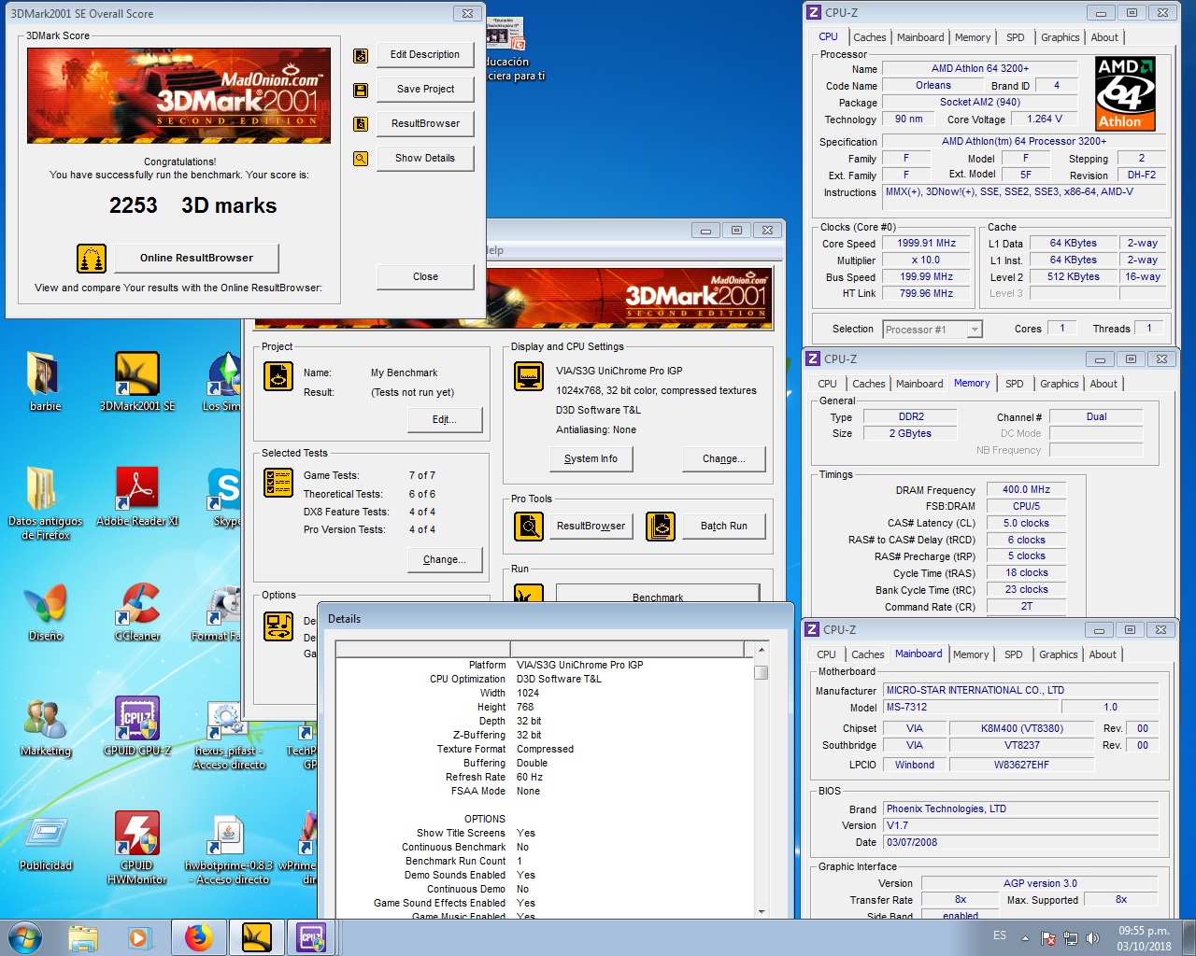
Task: Click the Edit button in the Project section
Action: [x=445, y=420]
